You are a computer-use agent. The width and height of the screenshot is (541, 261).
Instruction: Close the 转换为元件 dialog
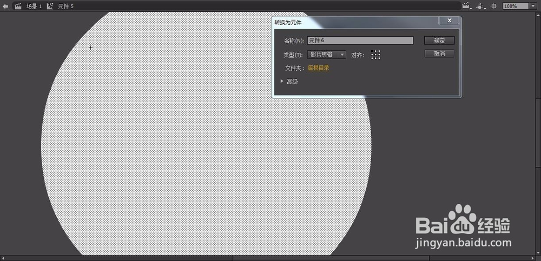click(449, 21)
